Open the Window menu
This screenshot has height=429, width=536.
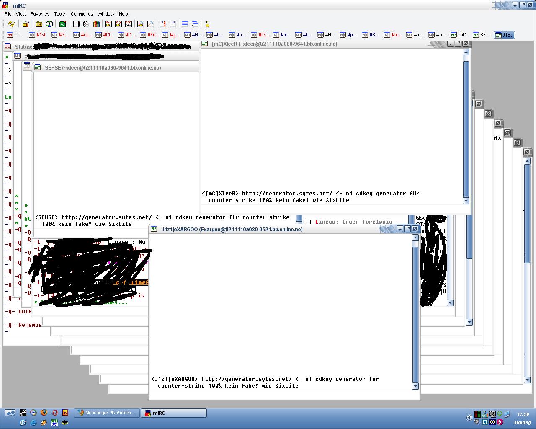[106, 14]
